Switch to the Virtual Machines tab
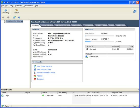Image resolution: width=140 pixels, height=108 pixels. [x=47, y=25]
